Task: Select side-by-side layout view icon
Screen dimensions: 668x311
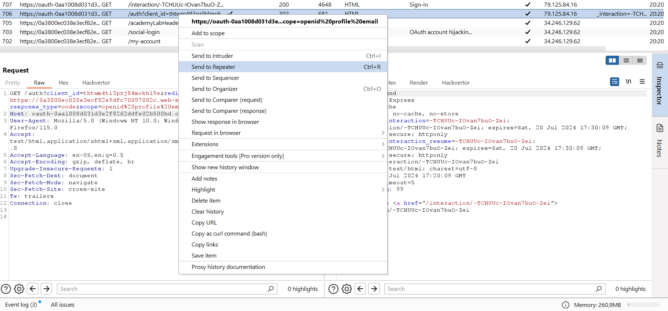Action: coord(612,60)
